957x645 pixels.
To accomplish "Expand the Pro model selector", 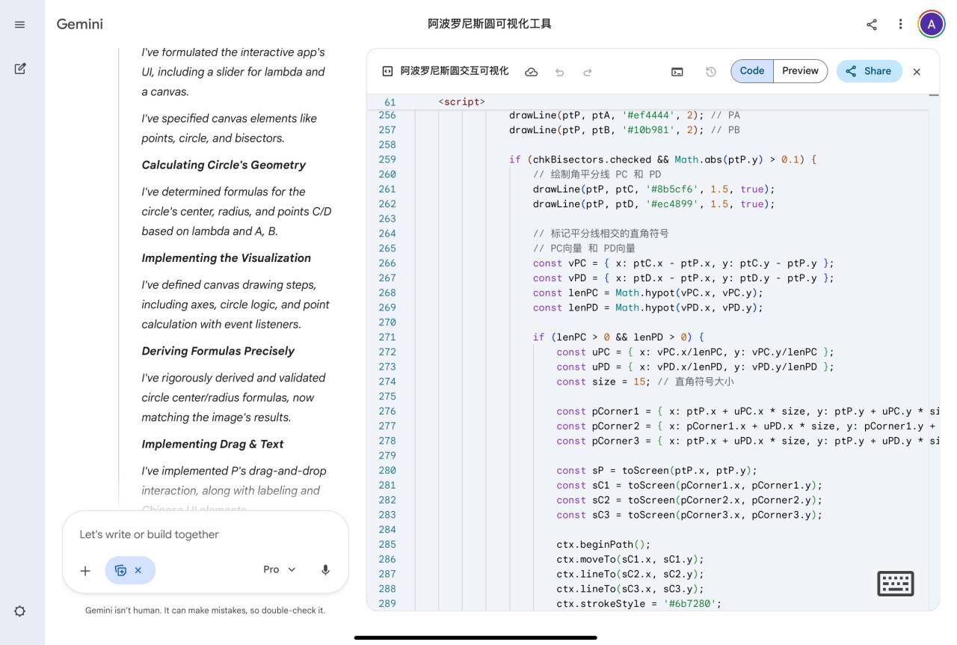I will click(280, 570).
